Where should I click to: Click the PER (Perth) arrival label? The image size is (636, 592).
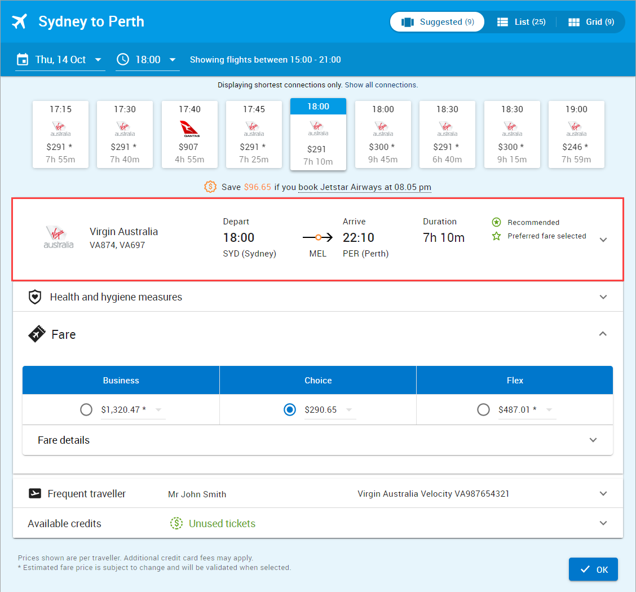pos(365,253)
